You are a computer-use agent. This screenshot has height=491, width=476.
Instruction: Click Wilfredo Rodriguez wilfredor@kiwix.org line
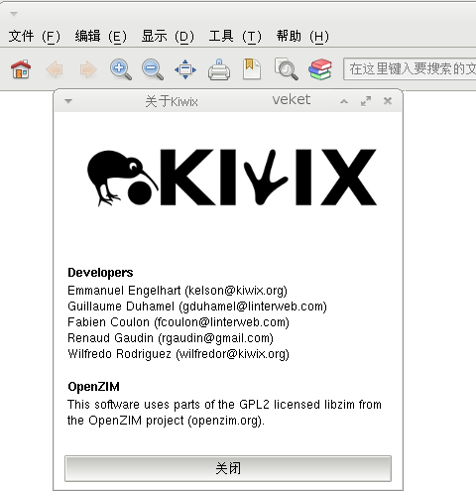pos(178,354)
